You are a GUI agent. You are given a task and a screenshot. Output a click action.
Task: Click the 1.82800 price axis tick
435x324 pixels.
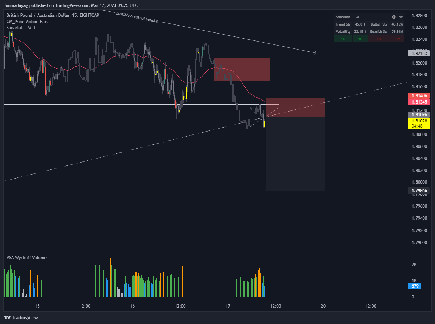tap(419, 16)
